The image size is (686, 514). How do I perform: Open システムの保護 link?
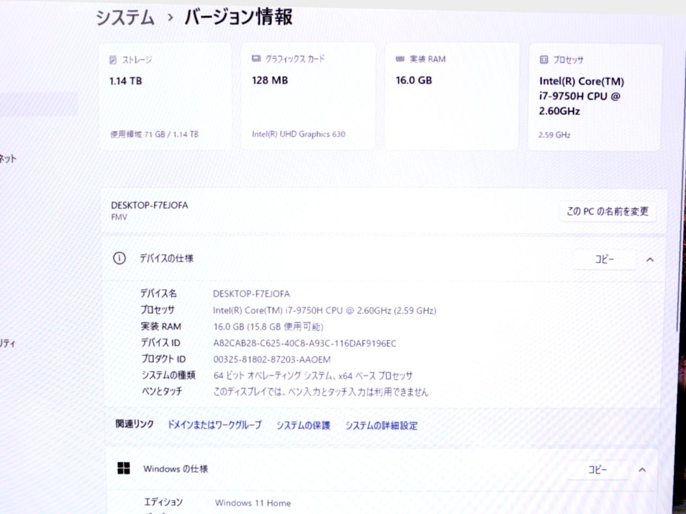tap(303, 425)
